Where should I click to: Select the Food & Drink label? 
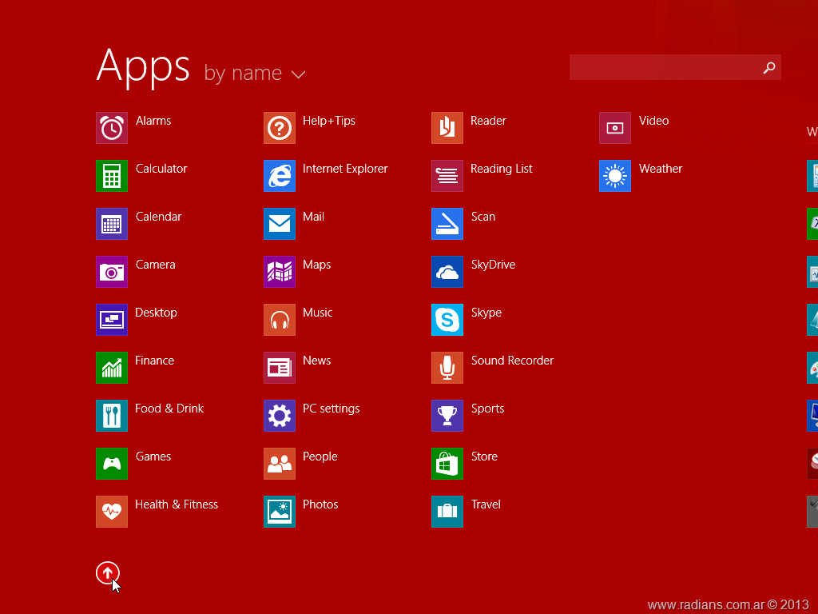[169, 409]
